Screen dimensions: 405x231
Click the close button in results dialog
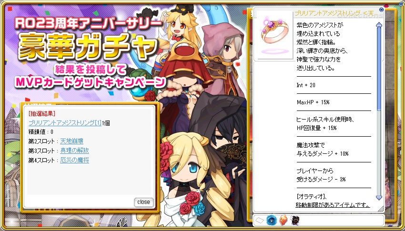click(143, 202)
